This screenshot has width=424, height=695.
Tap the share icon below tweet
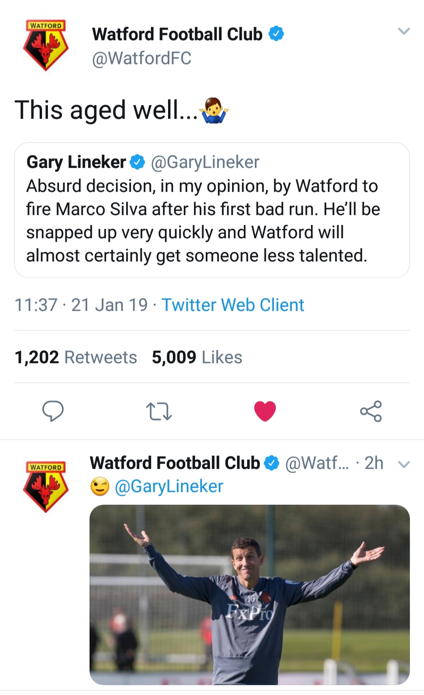coord(371,411)
